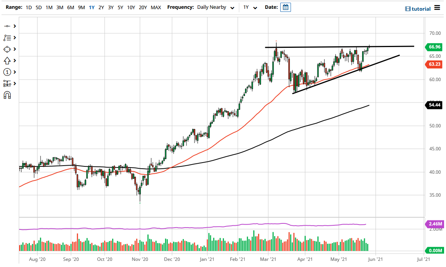Select the circled number annotation icon

8,72
